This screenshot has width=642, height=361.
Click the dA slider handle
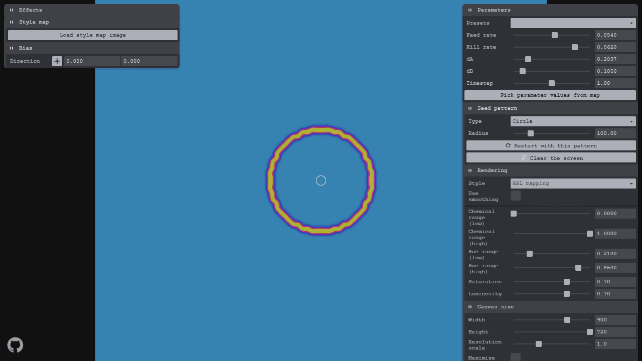528,59
